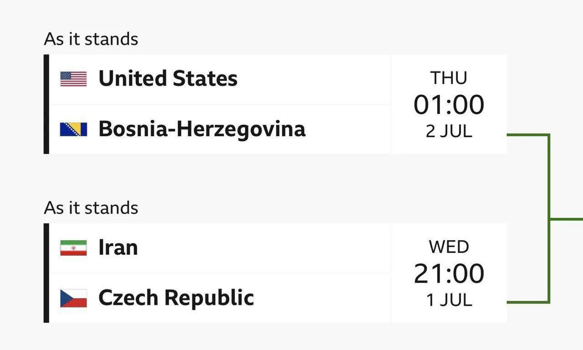Viewport: 583px width, 350px height.
Task: Click the THU day label
Action: (x=449, y=78)
